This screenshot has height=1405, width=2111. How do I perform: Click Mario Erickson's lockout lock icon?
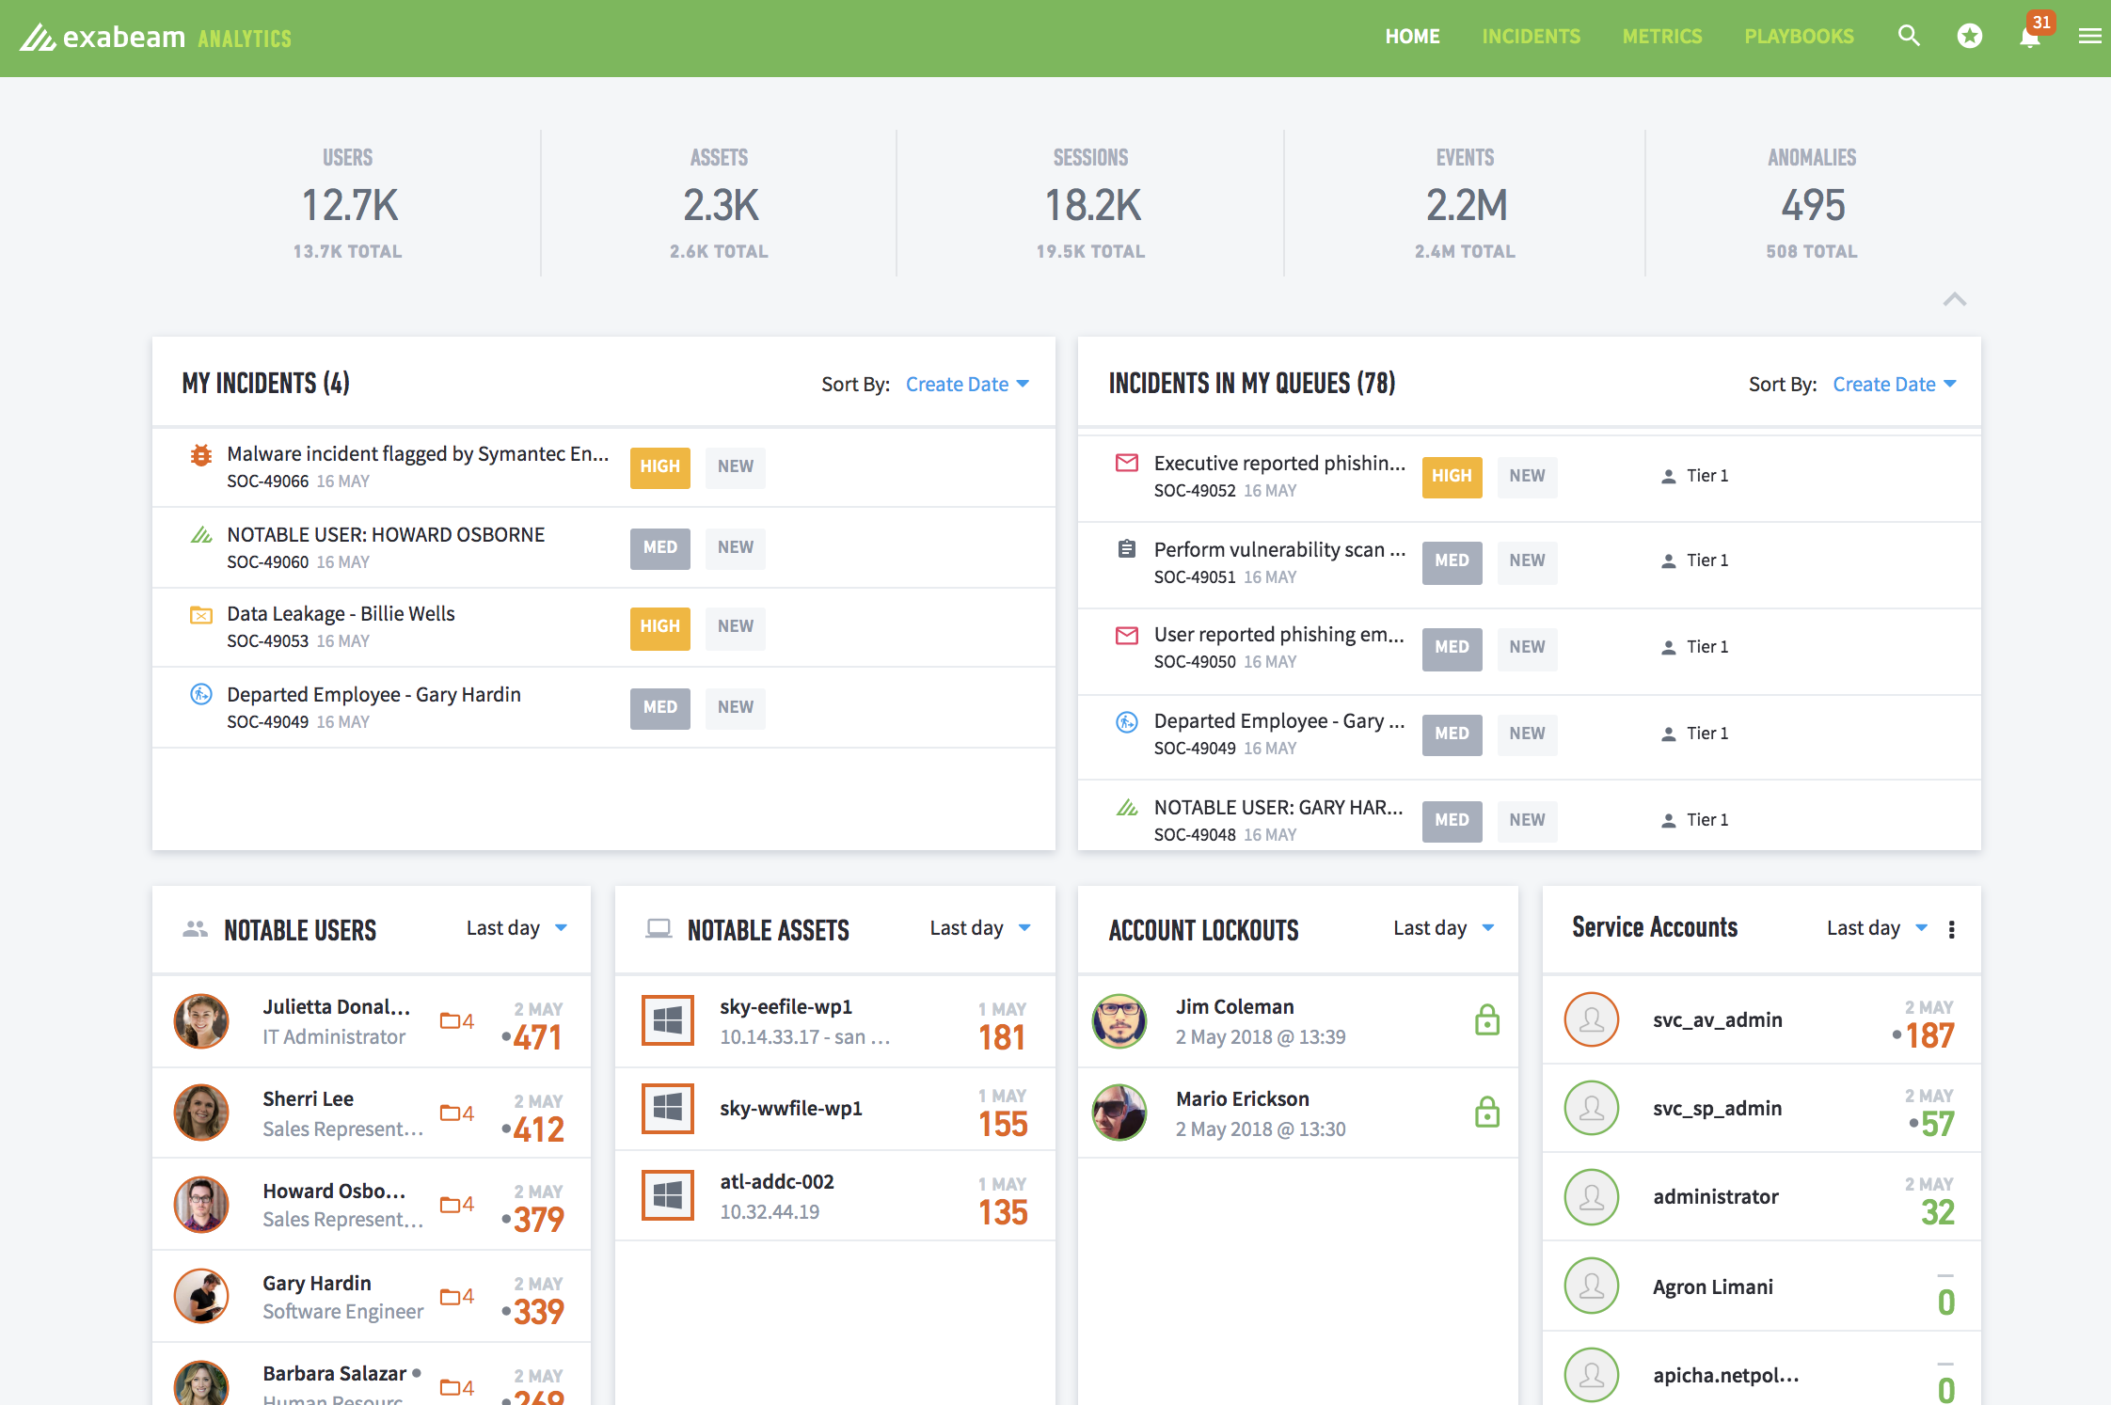(1486, 1113)
